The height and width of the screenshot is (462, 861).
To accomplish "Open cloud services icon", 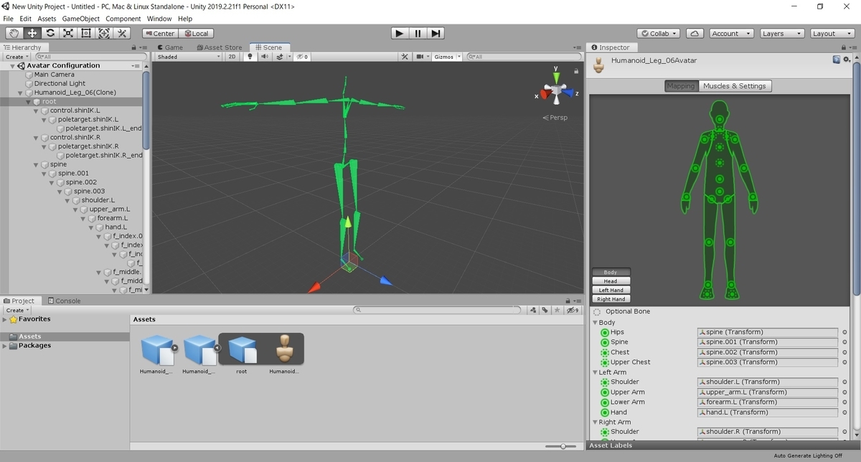I will click(695, 33).
